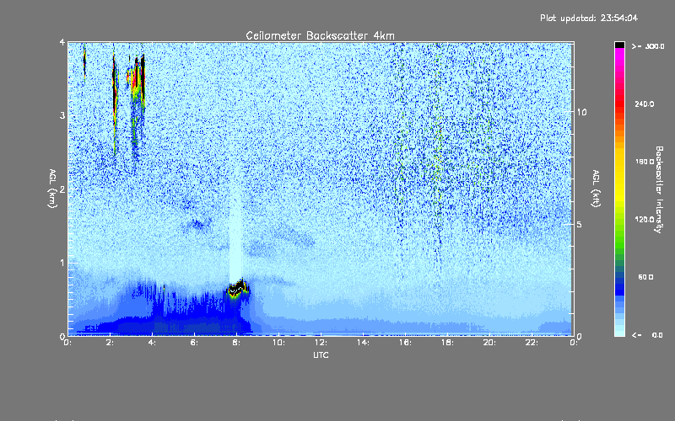Viewport: 675px width, 421px height.
Task: Click the '120.0' colorbar label
Action: coord(645,219)
